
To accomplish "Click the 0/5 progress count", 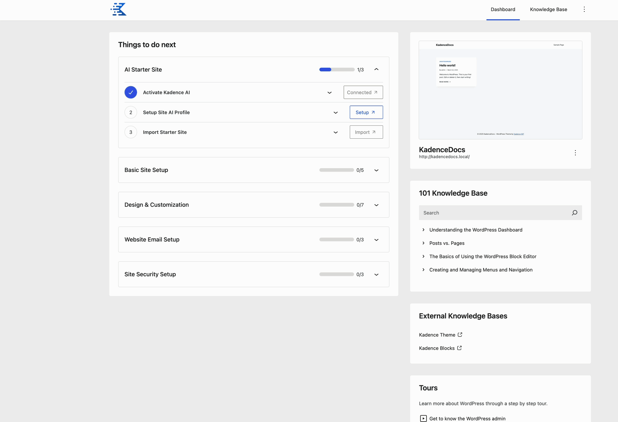I will coord(360,170).
